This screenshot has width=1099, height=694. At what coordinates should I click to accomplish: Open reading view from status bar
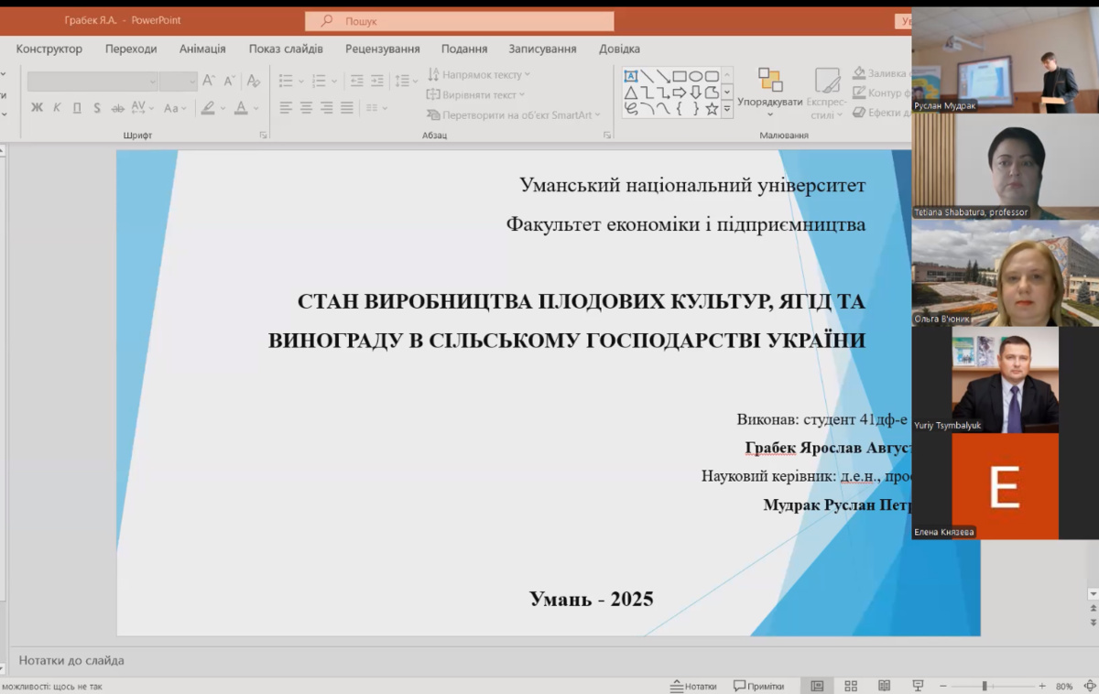point(884,686)
